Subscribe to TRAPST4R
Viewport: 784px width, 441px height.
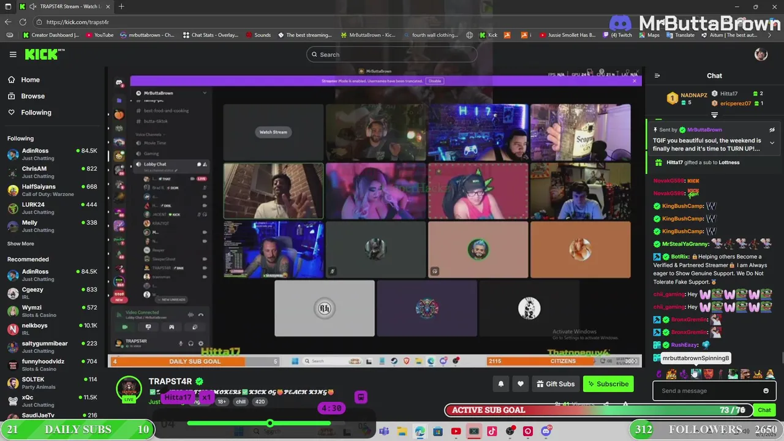608,384
